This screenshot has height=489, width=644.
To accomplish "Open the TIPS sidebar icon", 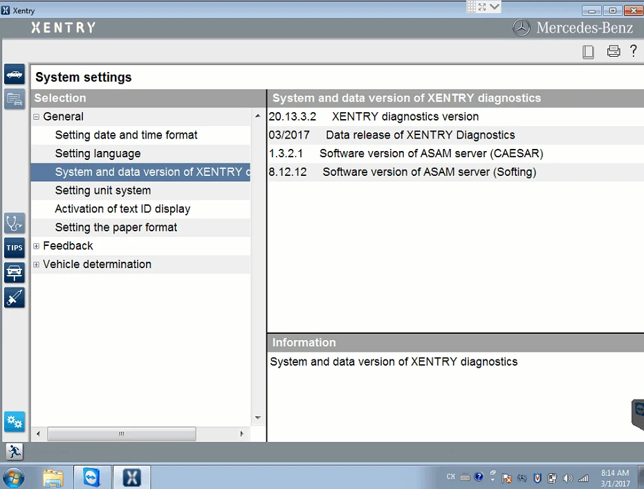I will tap(15, 248).
